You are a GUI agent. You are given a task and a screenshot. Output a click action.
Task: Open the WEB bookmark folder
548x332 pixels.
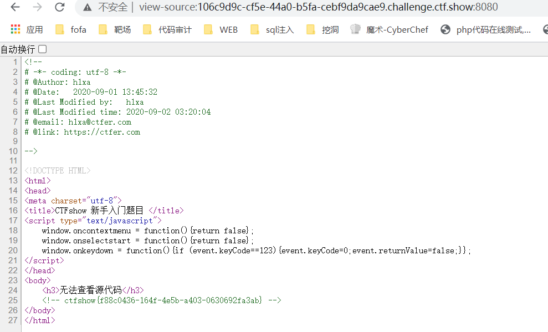(x=221, y=30)
